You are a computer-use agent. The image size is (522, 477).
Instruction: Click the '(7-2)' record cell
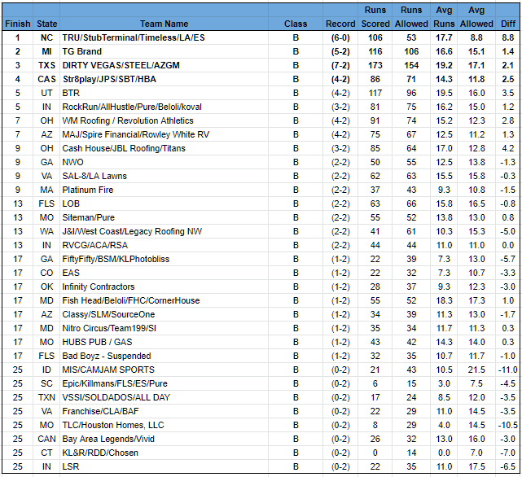pyautogui.click(x=340, y=65)
